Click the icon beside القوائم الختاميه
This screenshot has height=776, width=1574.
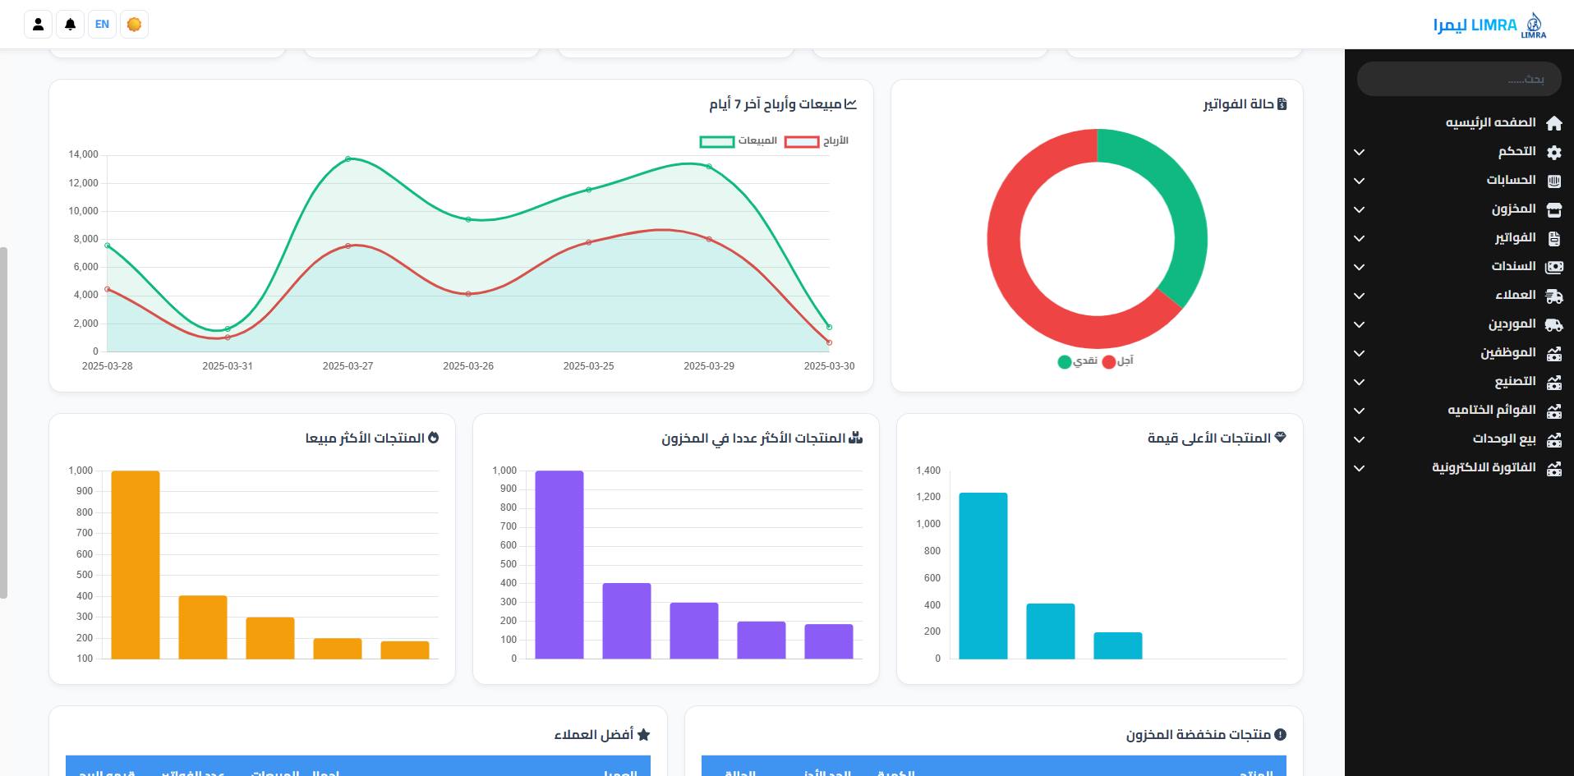[x=1553, y=411]
